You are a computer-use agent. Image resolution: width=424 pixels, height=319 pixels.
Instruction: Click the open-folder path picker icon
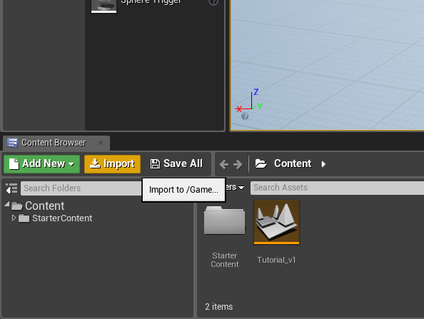click(x=261, y=163)
